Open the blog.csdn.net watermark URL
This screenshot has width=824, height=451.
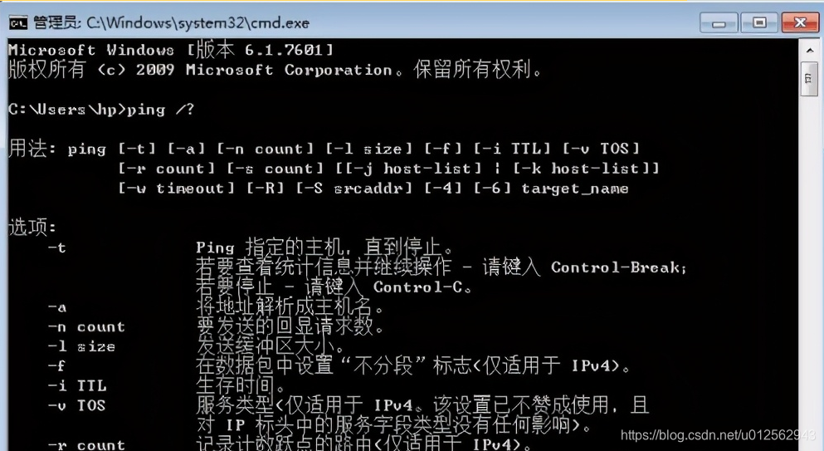coord(718,434)
